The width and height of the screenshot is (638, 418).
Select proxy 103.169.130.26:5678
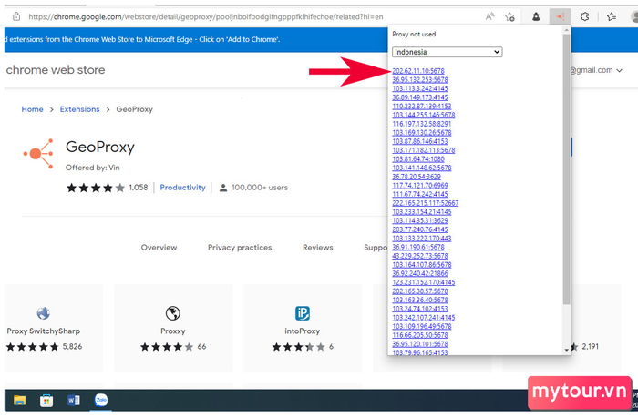coord(421,133)
